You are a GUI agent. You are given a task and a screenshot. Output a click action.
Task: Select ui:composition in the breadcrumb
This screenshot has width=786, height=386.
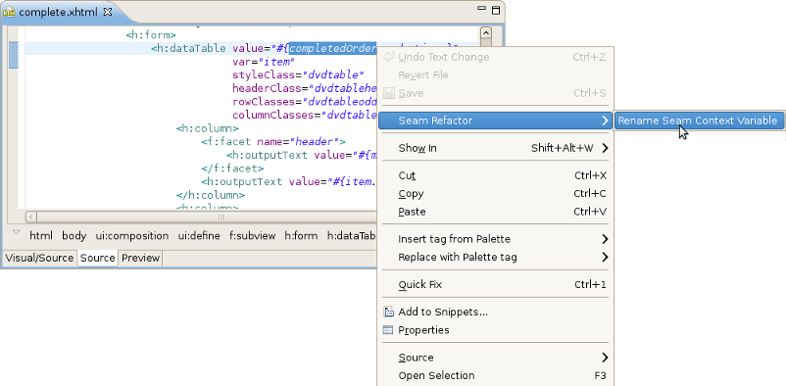pos(132,235)
